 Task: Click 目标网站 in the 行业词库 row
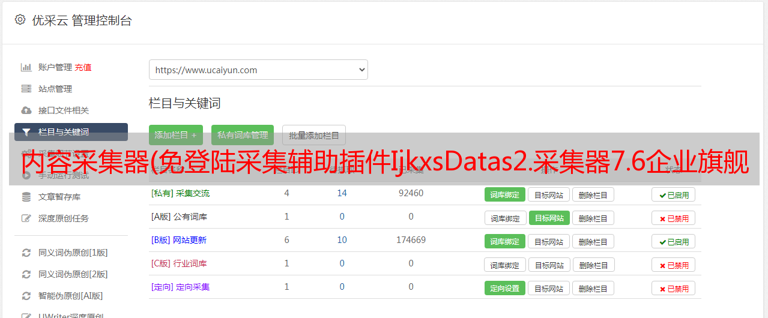point(549,265)
